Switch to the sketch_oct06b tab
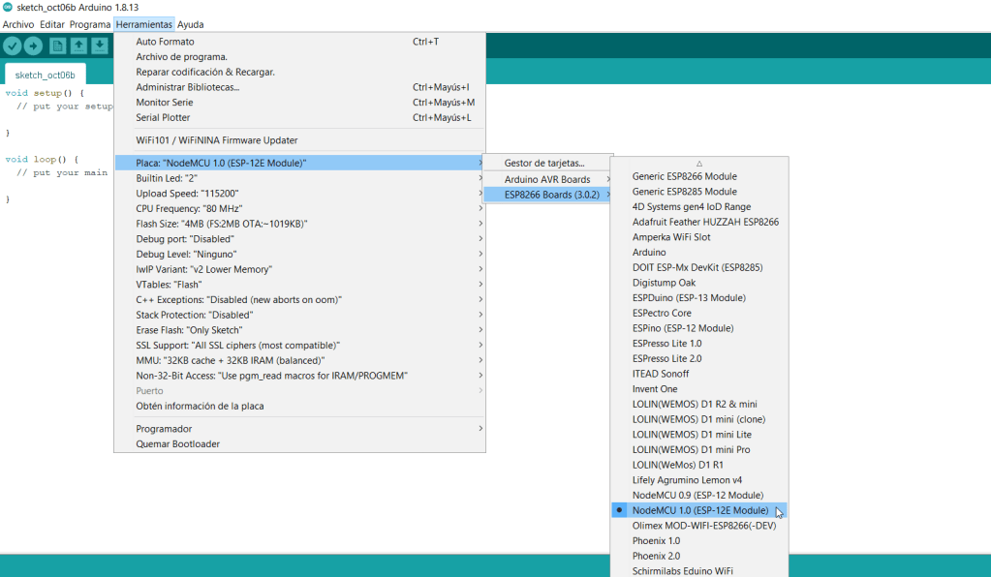The width and height of the screenshot is (991, 577). [45, 75]
